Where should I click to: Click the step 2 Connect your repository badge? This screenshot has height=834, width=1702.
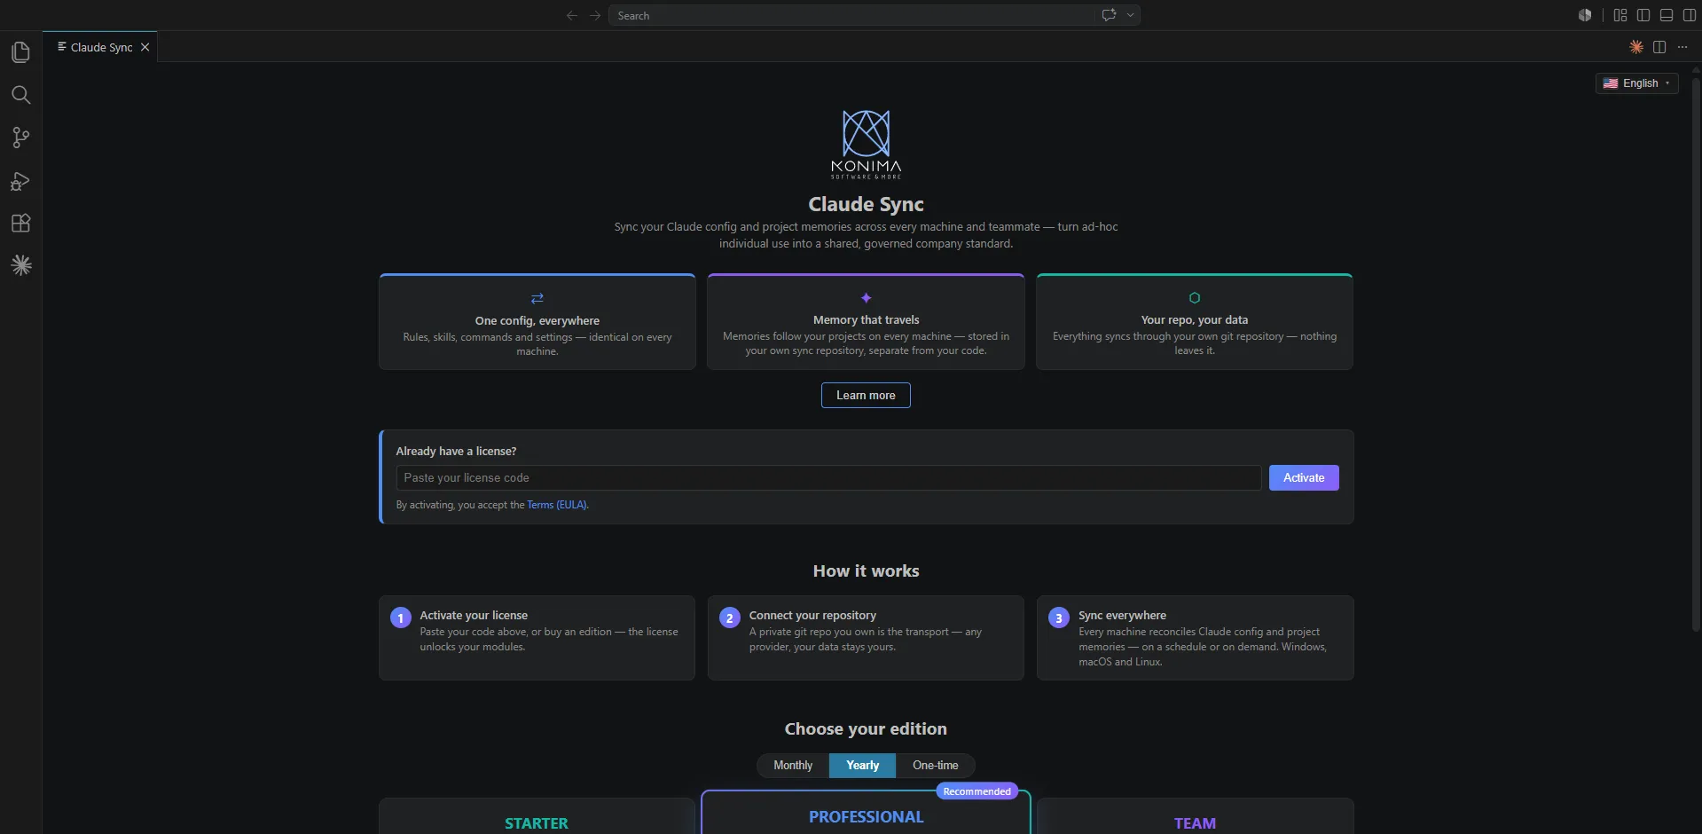[x=730, y=618]
